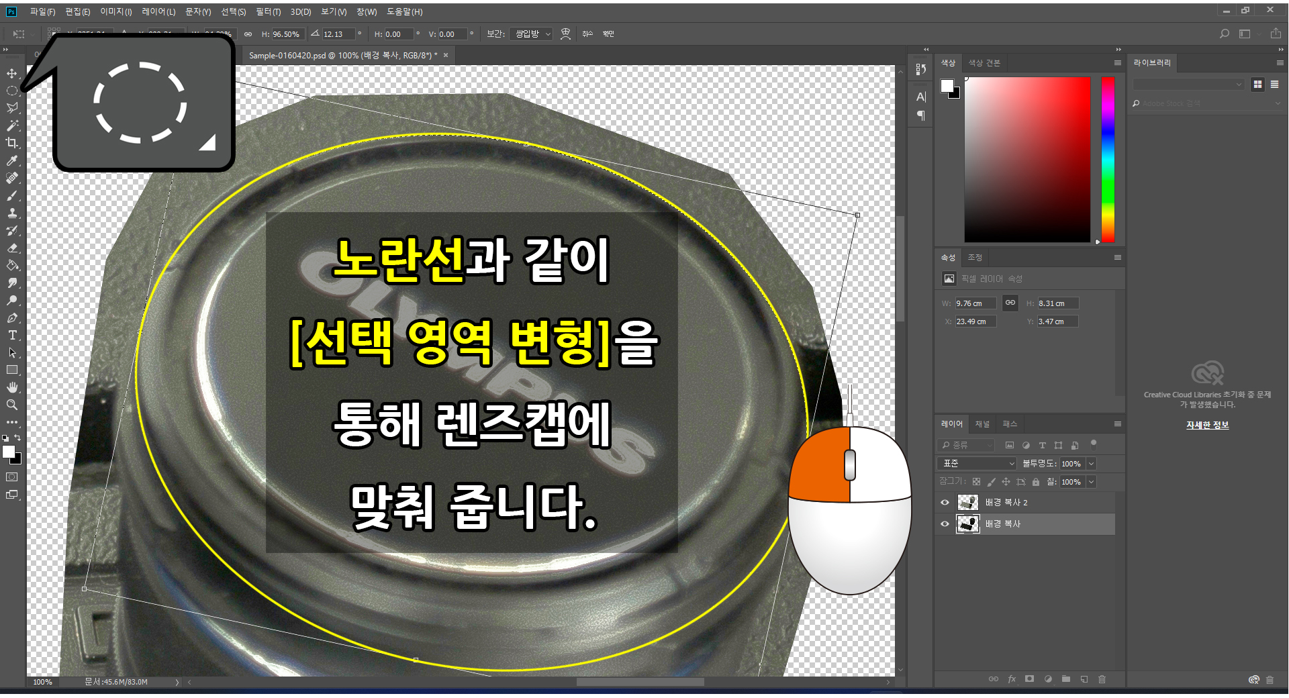Switch to the 패스 tab
1289x698 pixels.
click(1010, 423)
